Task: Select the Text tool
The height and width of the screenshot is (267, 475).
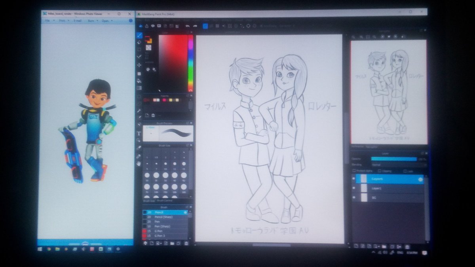Action: (139, 133)
